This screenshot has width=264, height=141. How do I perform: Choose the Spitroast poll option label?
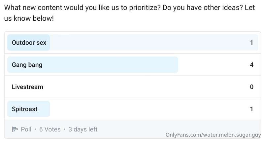pos(25,109)
